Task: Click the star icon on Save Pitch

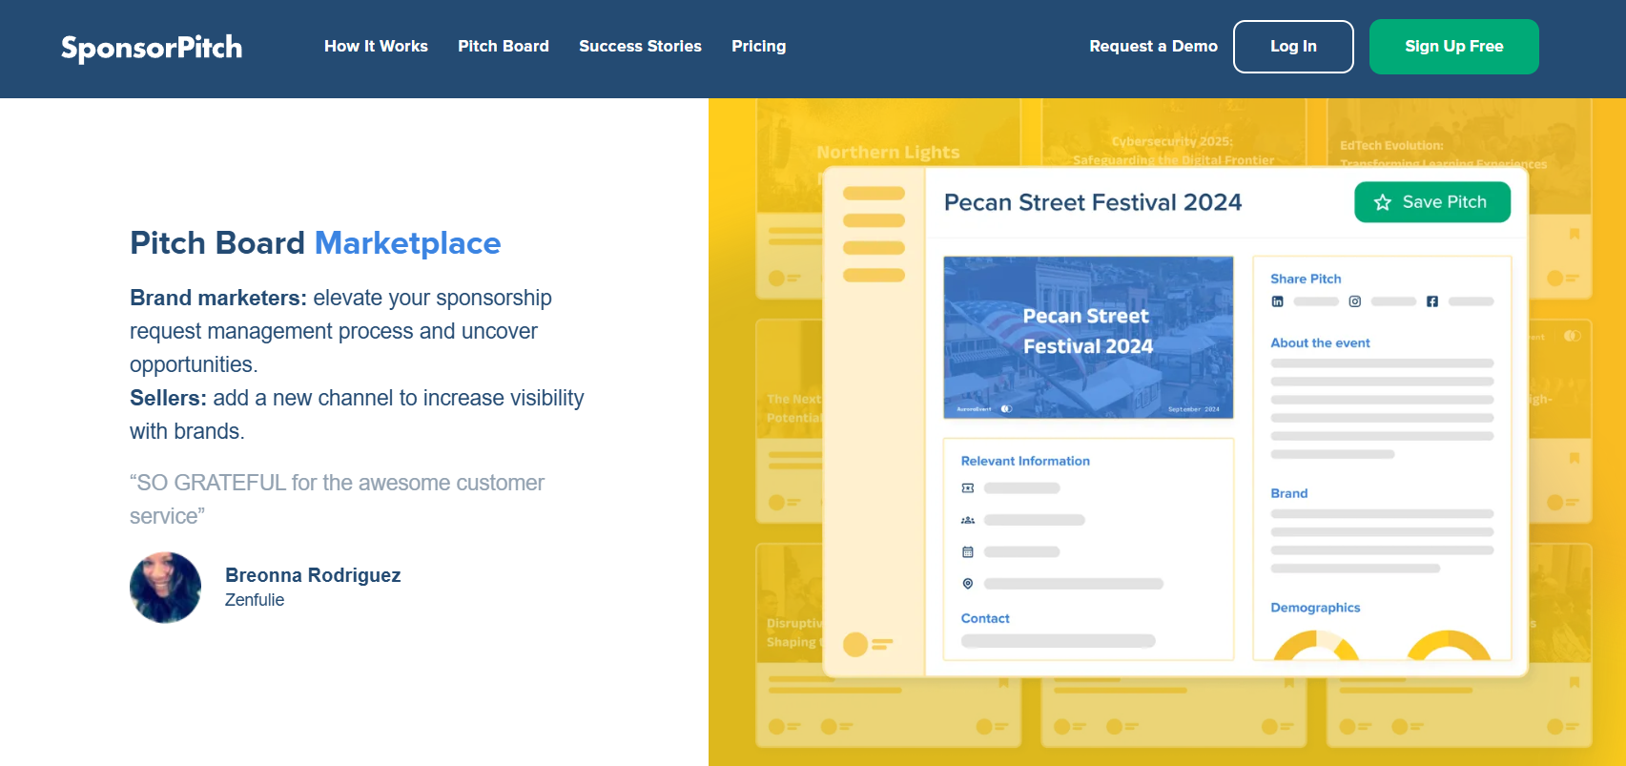Action: [x=1383, y=202]
